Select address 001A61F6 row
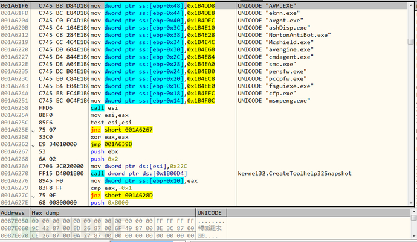The width and height of the screenshot is (417, 242). 204,5
